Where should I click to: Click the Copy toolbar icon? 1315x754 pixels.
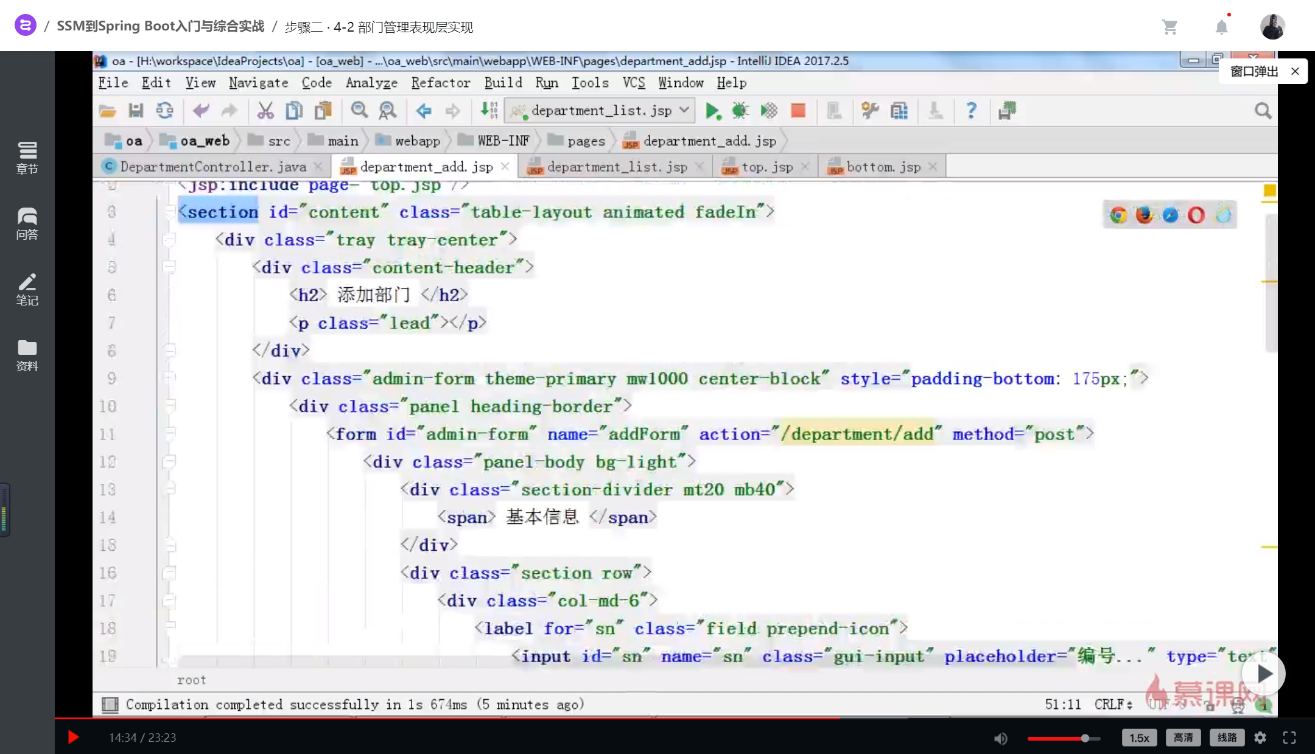(x=294, y=111)
